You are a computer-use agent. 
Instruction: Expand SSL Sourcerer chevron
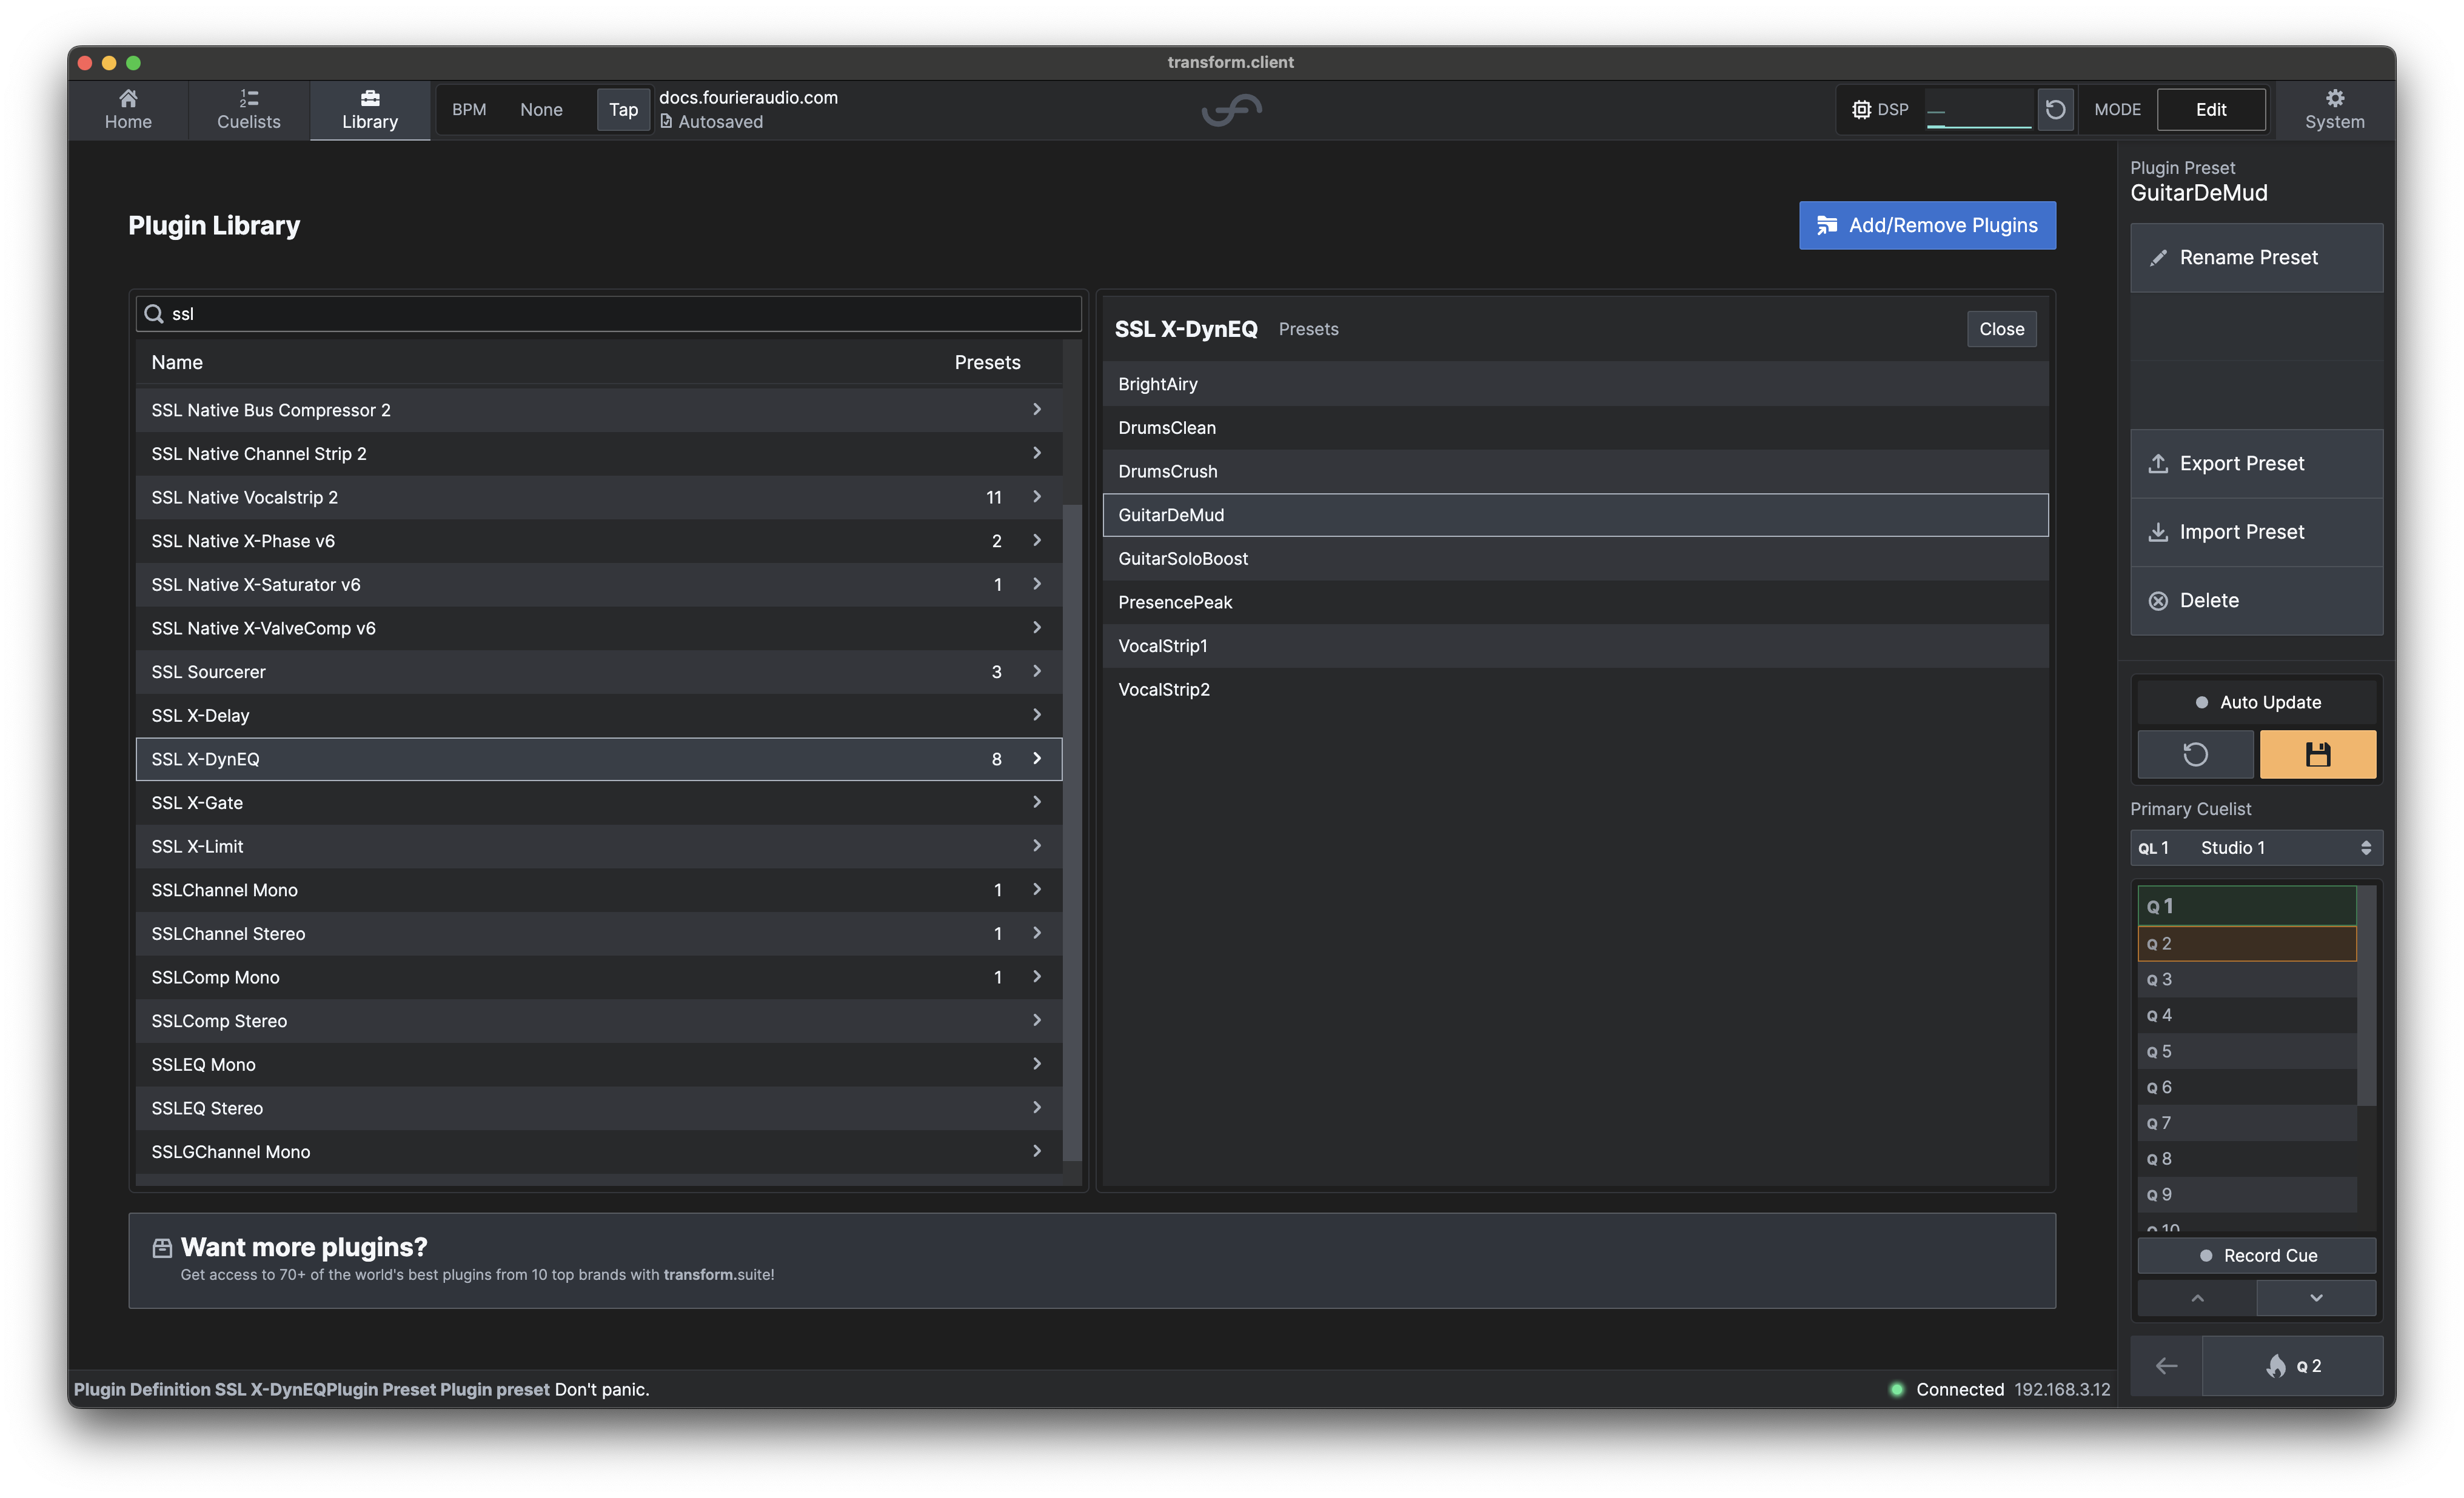[x=1037, y=671]
